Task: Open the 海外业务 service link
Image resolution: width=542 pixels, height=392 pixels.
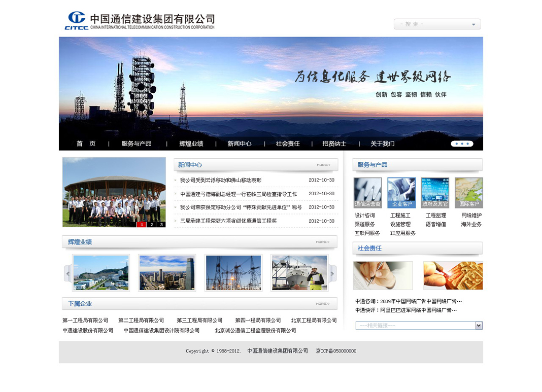Action: pyautogui.click(x=471, y=225)
